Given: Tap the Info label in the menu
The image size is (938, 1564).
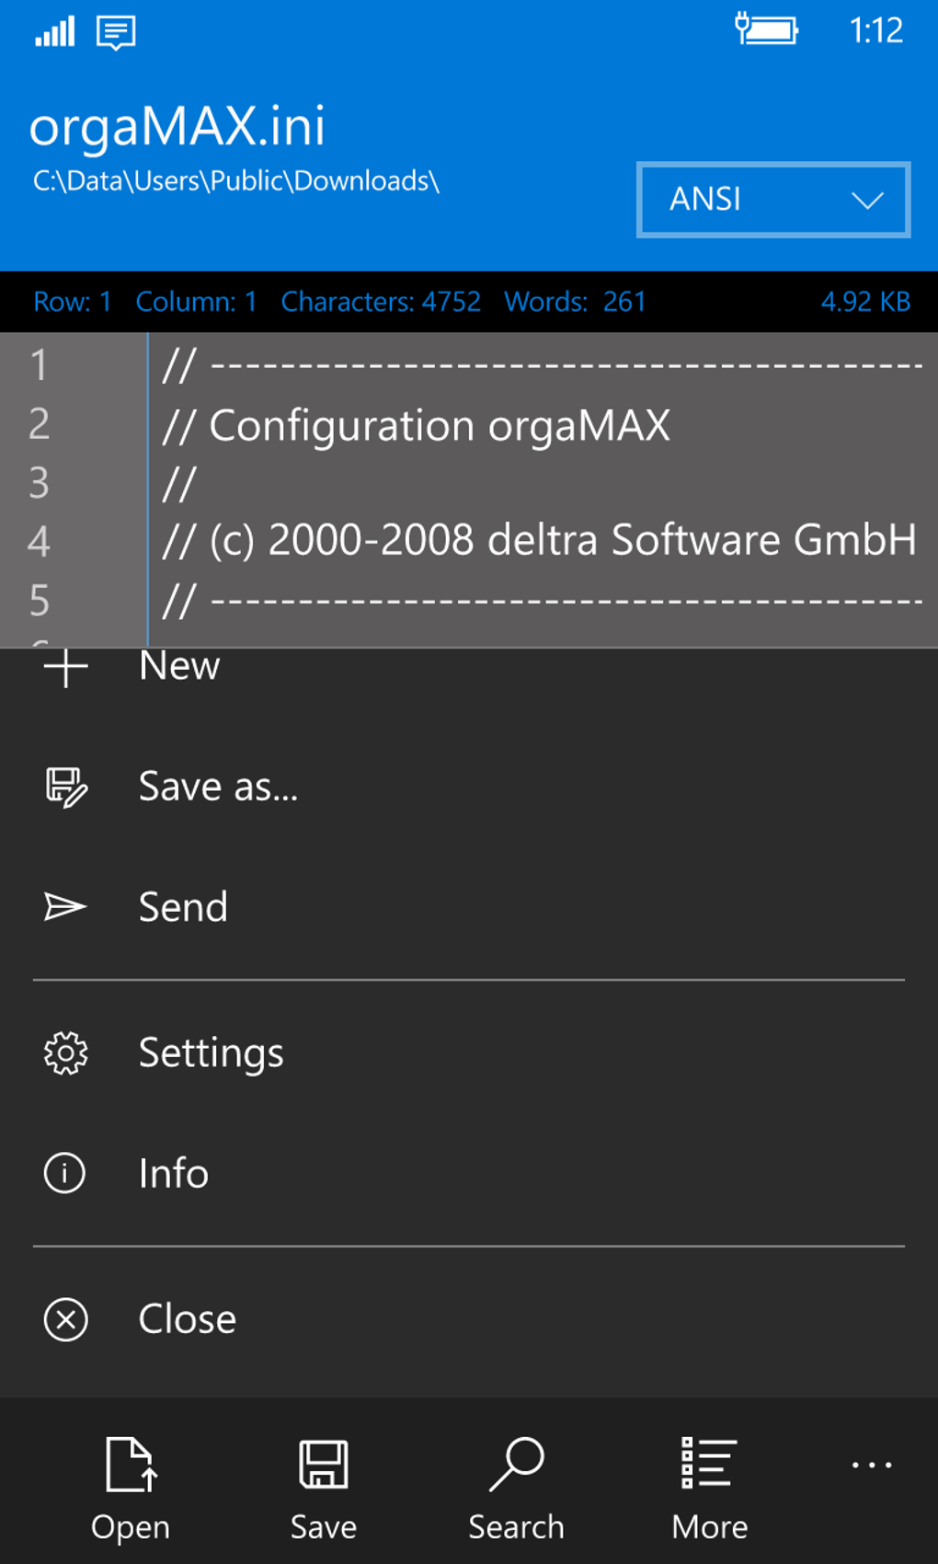Looking at the screenshot, I should [x=174, y=1174].
